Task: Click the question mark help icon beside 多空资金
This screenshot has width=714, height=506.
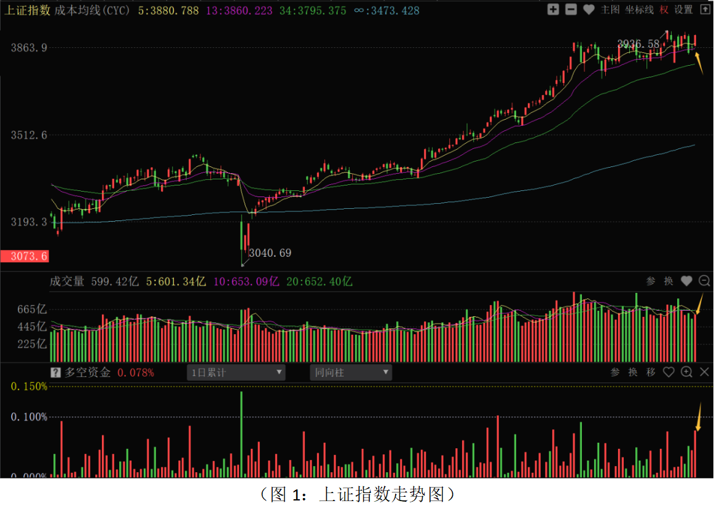Action: tap(55, 372)
